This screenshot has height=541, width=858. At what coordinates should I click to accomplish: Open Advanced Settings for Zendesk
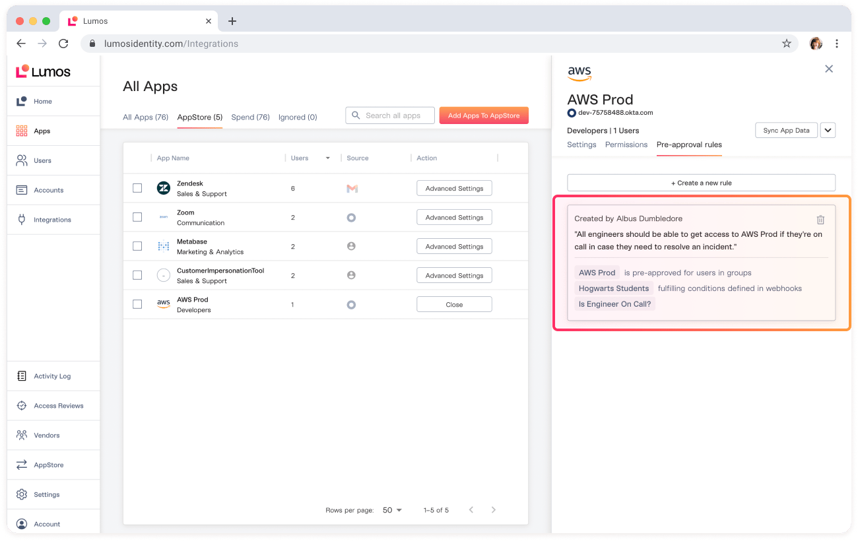click(x=454, y=188)
